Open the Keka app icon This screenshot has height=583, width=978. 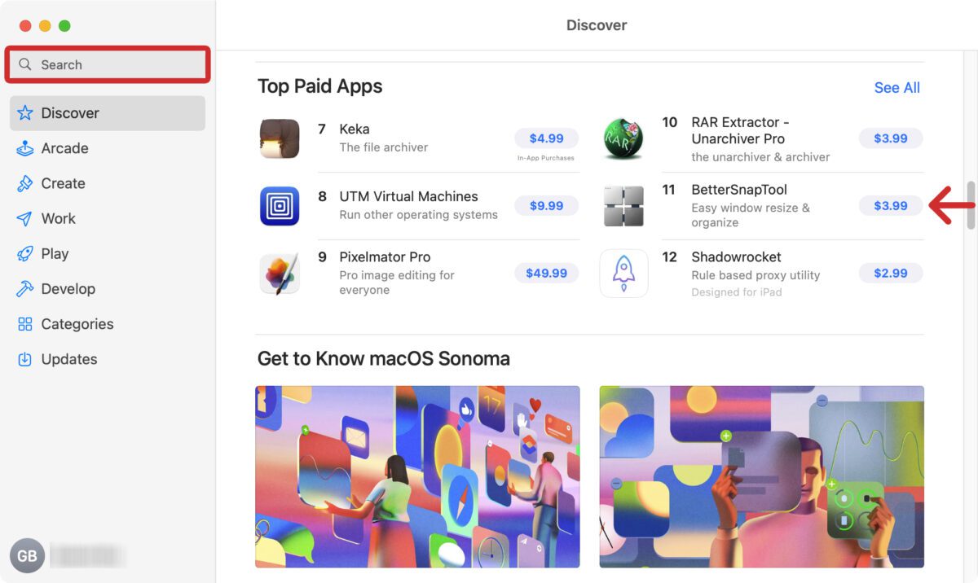click(280, 138)
